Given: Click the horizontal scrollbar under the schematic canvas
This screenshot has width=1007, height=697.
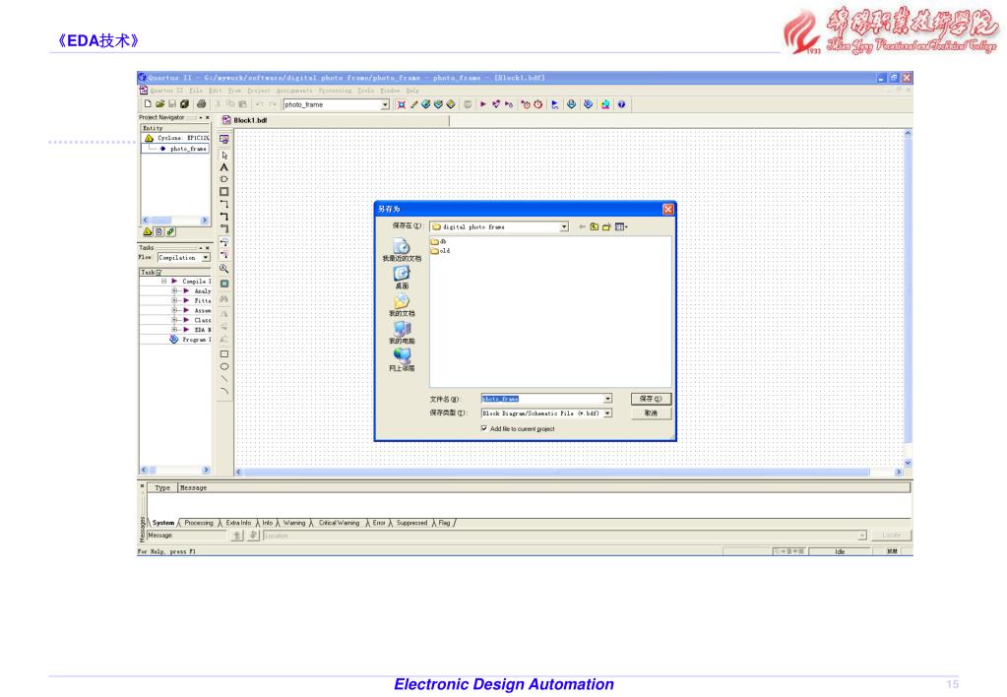Looking at the screenshot, I should [x=568, y=473].
